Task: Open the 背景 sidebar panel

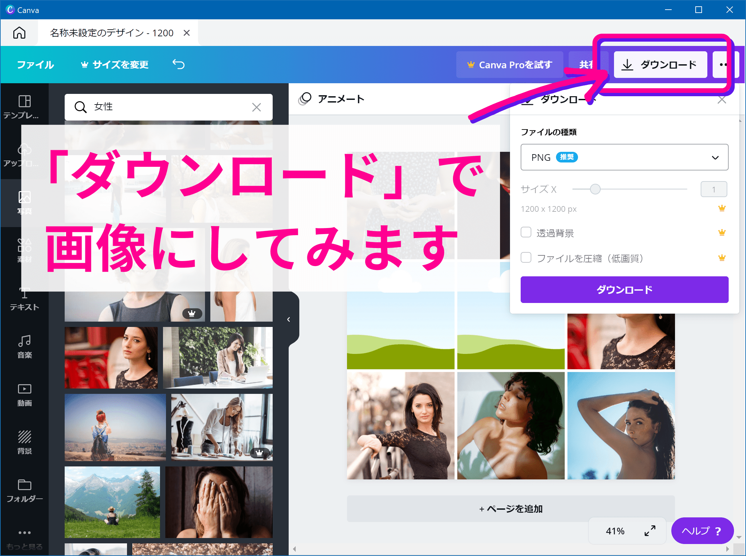Action: tap(24, 442)
